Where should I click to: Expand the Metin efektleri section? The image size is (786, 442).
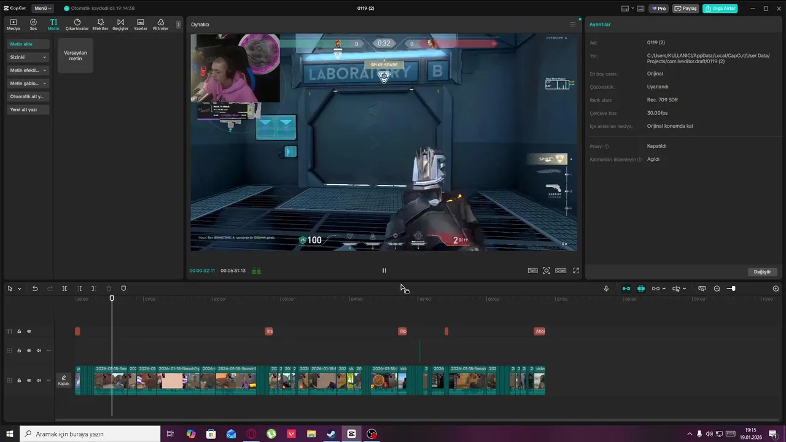(x=28, y=70)
